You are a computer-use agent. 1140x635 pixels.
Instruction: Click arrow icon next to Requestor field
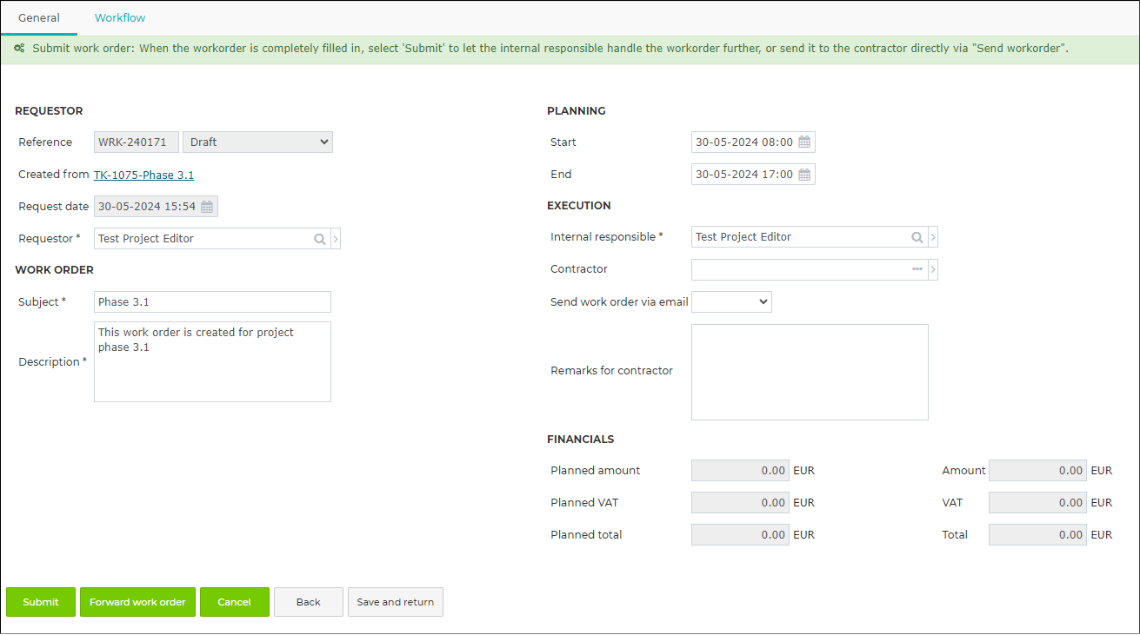[336, 239]
